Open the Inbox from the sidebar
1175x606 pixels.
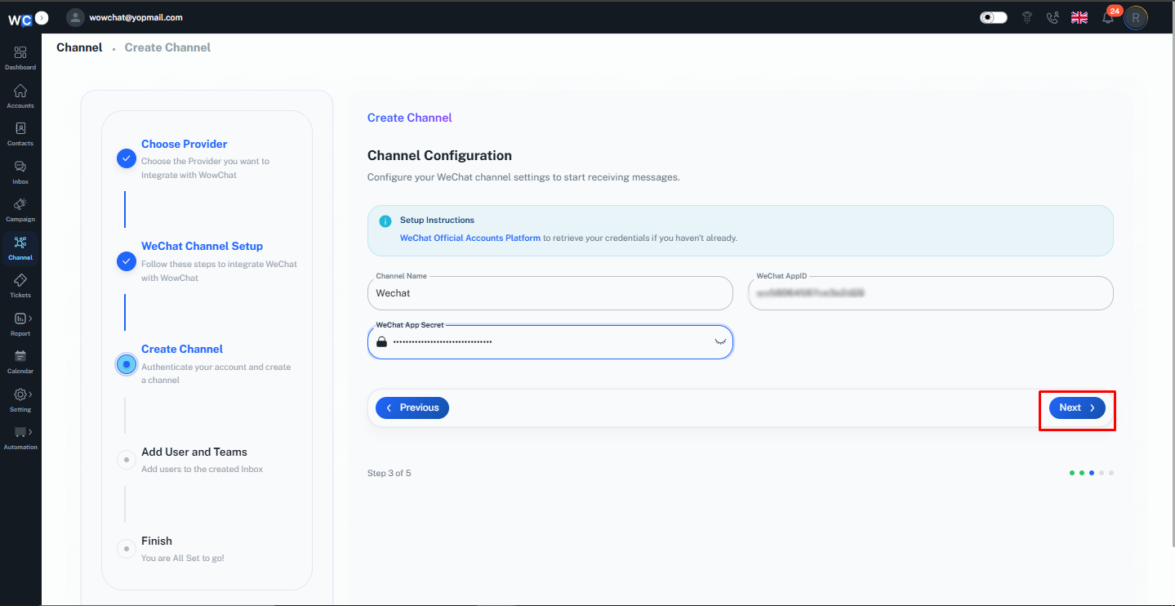point(20,172)
